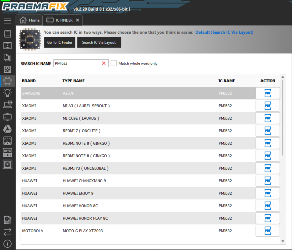Open PDF for Redmi Y3 (Oncglobal)
The width and height of the screenshot is (292, 250).
click(267, 168)
